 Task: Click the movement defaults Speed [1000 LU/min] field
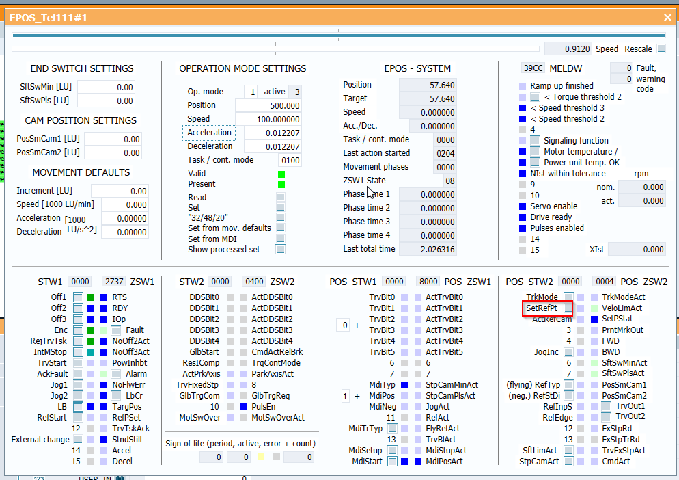(x=125, y=205)
